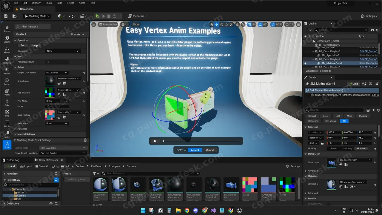Save the current level using the floppy disk icon
This screenshot has width=382, height=215.
5,16
